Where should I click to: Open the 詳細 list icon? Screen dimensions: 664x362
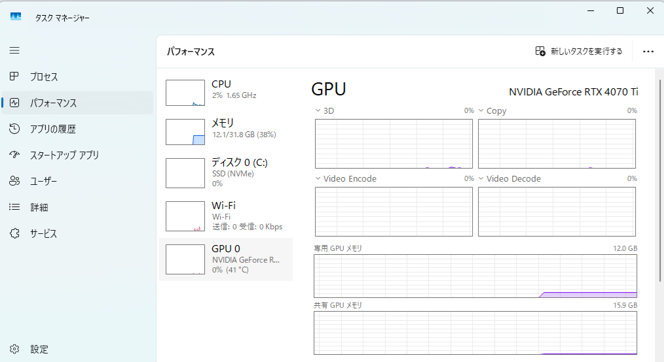tap(14, 207)
